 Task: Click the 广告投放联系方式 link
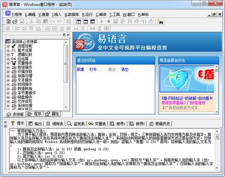pos(180,108)
